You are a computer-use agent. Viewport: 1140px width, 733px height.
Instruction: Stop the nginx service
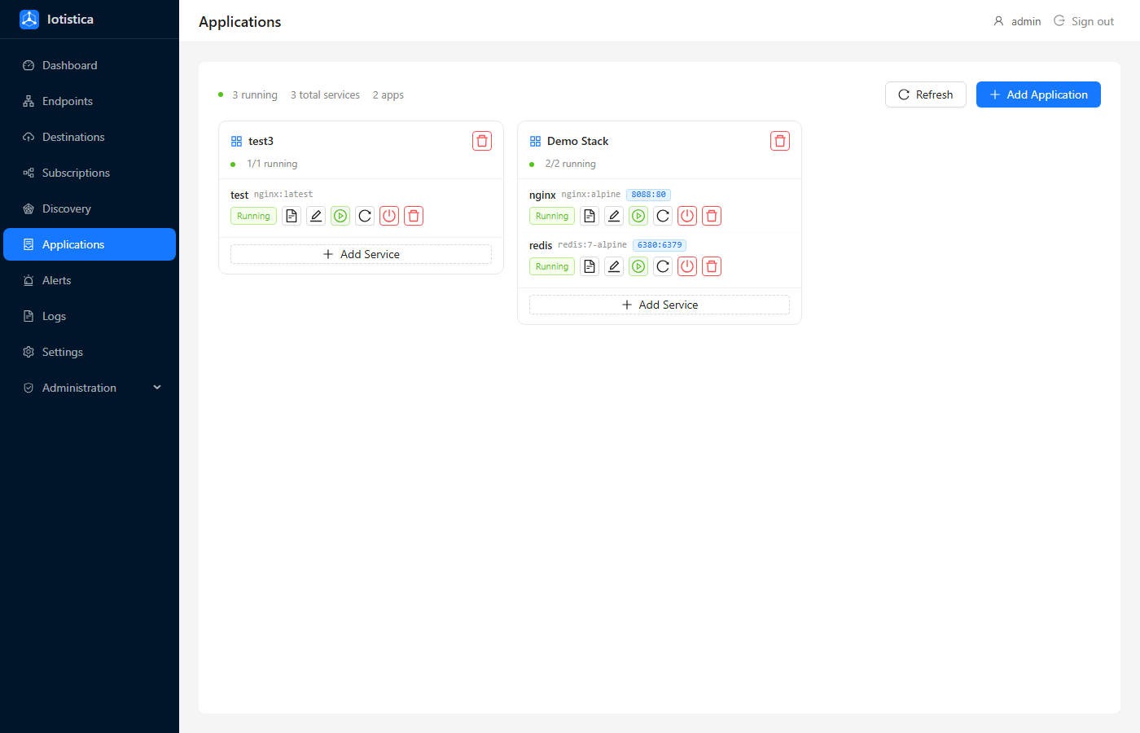click(x=687, y=216)
